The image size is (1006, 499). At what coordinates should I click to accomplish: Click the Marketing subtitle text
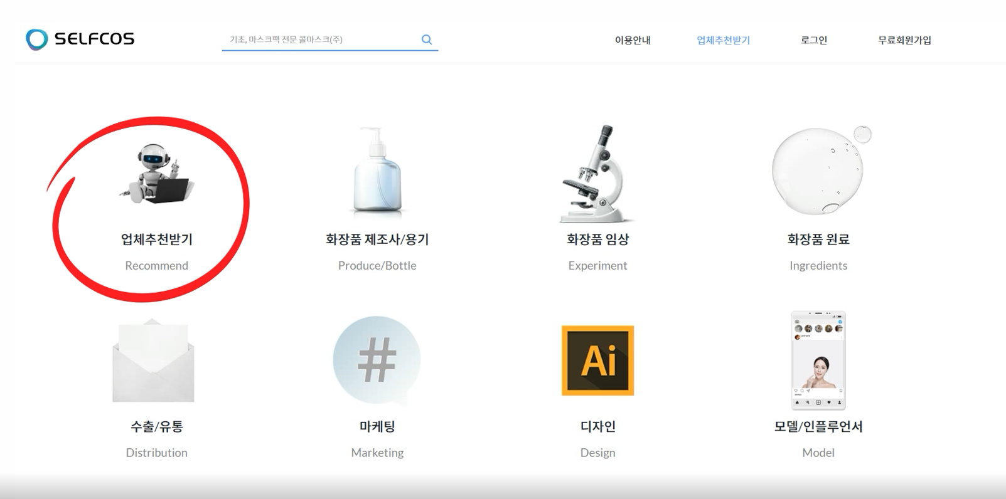pos(377,453)
